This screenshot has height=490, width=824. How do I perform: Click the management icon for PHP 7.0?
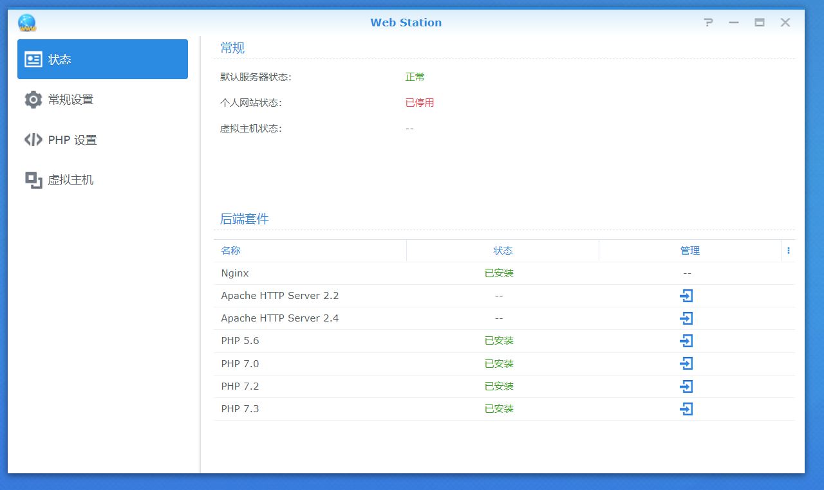(686, 363)
